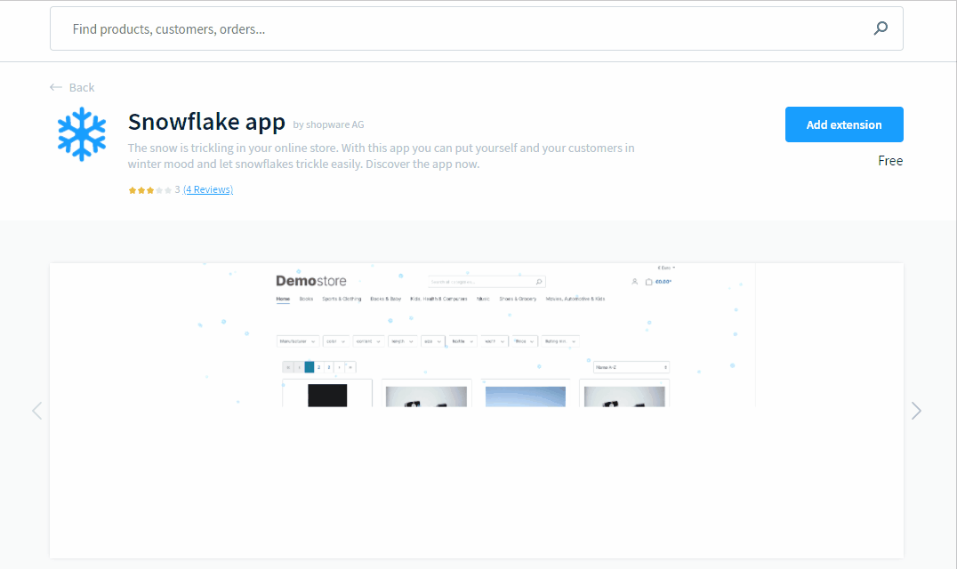Open the Demostore screenshot preview

tap(476, 411)
